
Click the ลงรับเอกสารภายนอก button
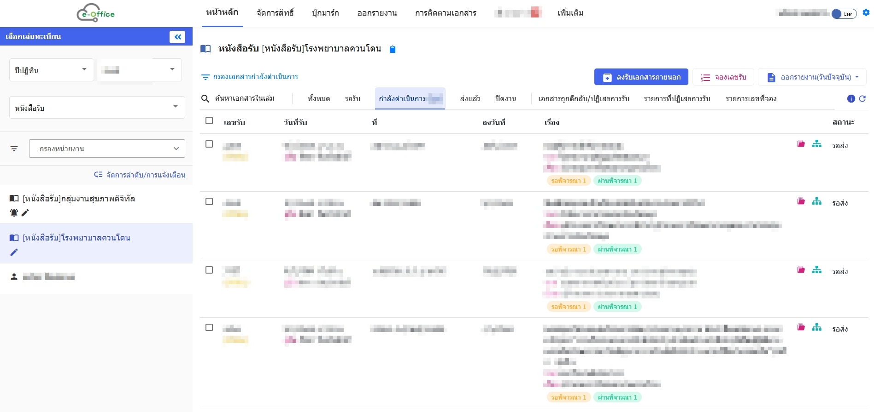641,77
